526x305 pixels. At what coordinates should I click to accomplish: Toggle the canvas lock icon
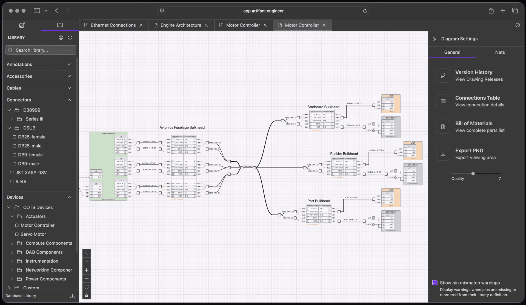pyautogui.click(x=86, y=295)
